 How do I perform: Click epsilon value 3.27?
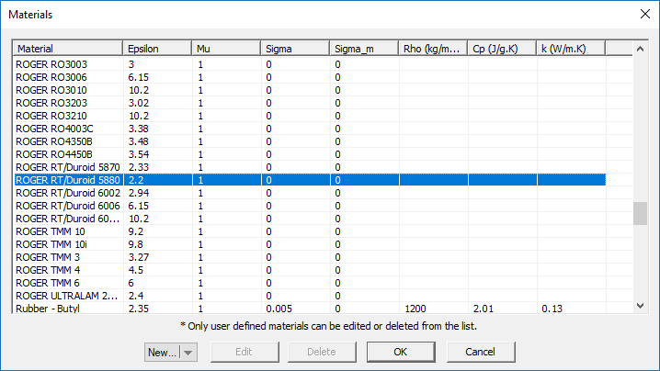point(139,257)
